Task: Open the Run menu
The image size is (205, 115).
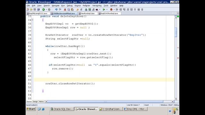Action: tap(63, 6)
